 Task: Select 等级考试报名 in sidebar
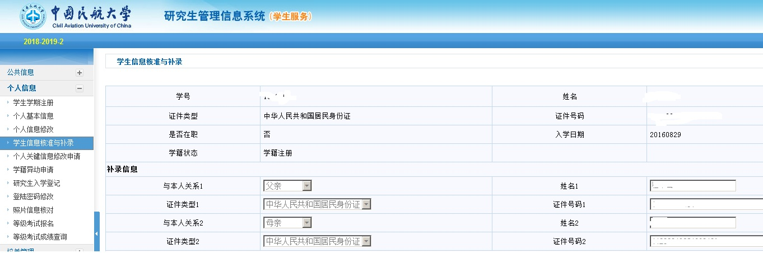33,224
